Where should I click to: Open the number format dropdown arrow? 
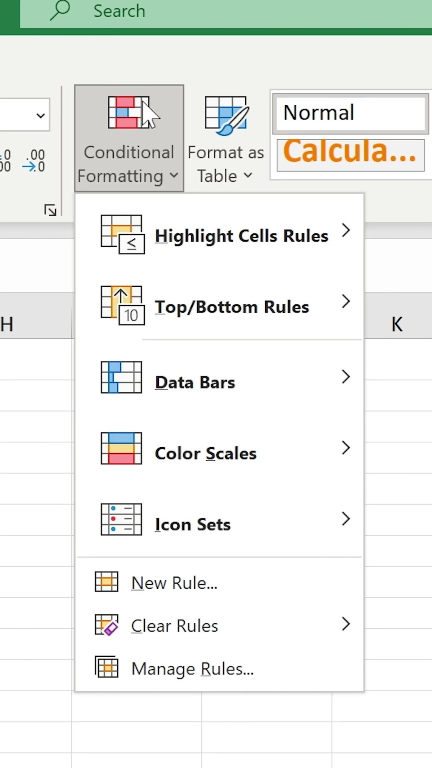(40, 116)
